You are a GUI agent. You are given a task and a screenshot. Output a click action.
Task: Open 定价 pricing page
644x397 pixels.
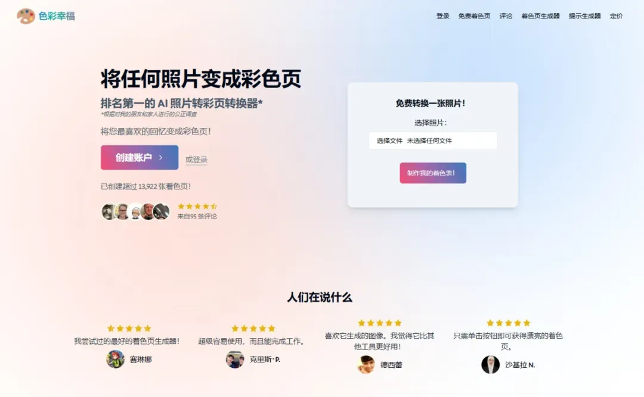click(x=616, y=16)
